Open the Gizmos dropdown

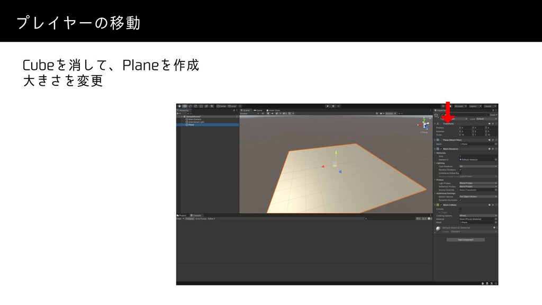pyautogui.click(x=391, y=113)
